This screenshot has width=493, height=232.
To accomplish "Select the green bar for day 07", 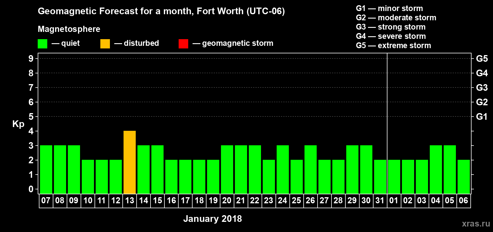I will [46, 169].
